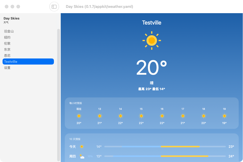Click the hour 16 label
This screenshot has height=162, width=243.
(x=162, y=109)
